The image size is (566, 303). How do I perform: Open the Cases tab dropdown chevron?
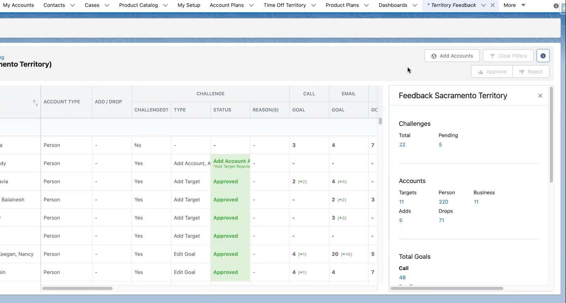point(107,6)
